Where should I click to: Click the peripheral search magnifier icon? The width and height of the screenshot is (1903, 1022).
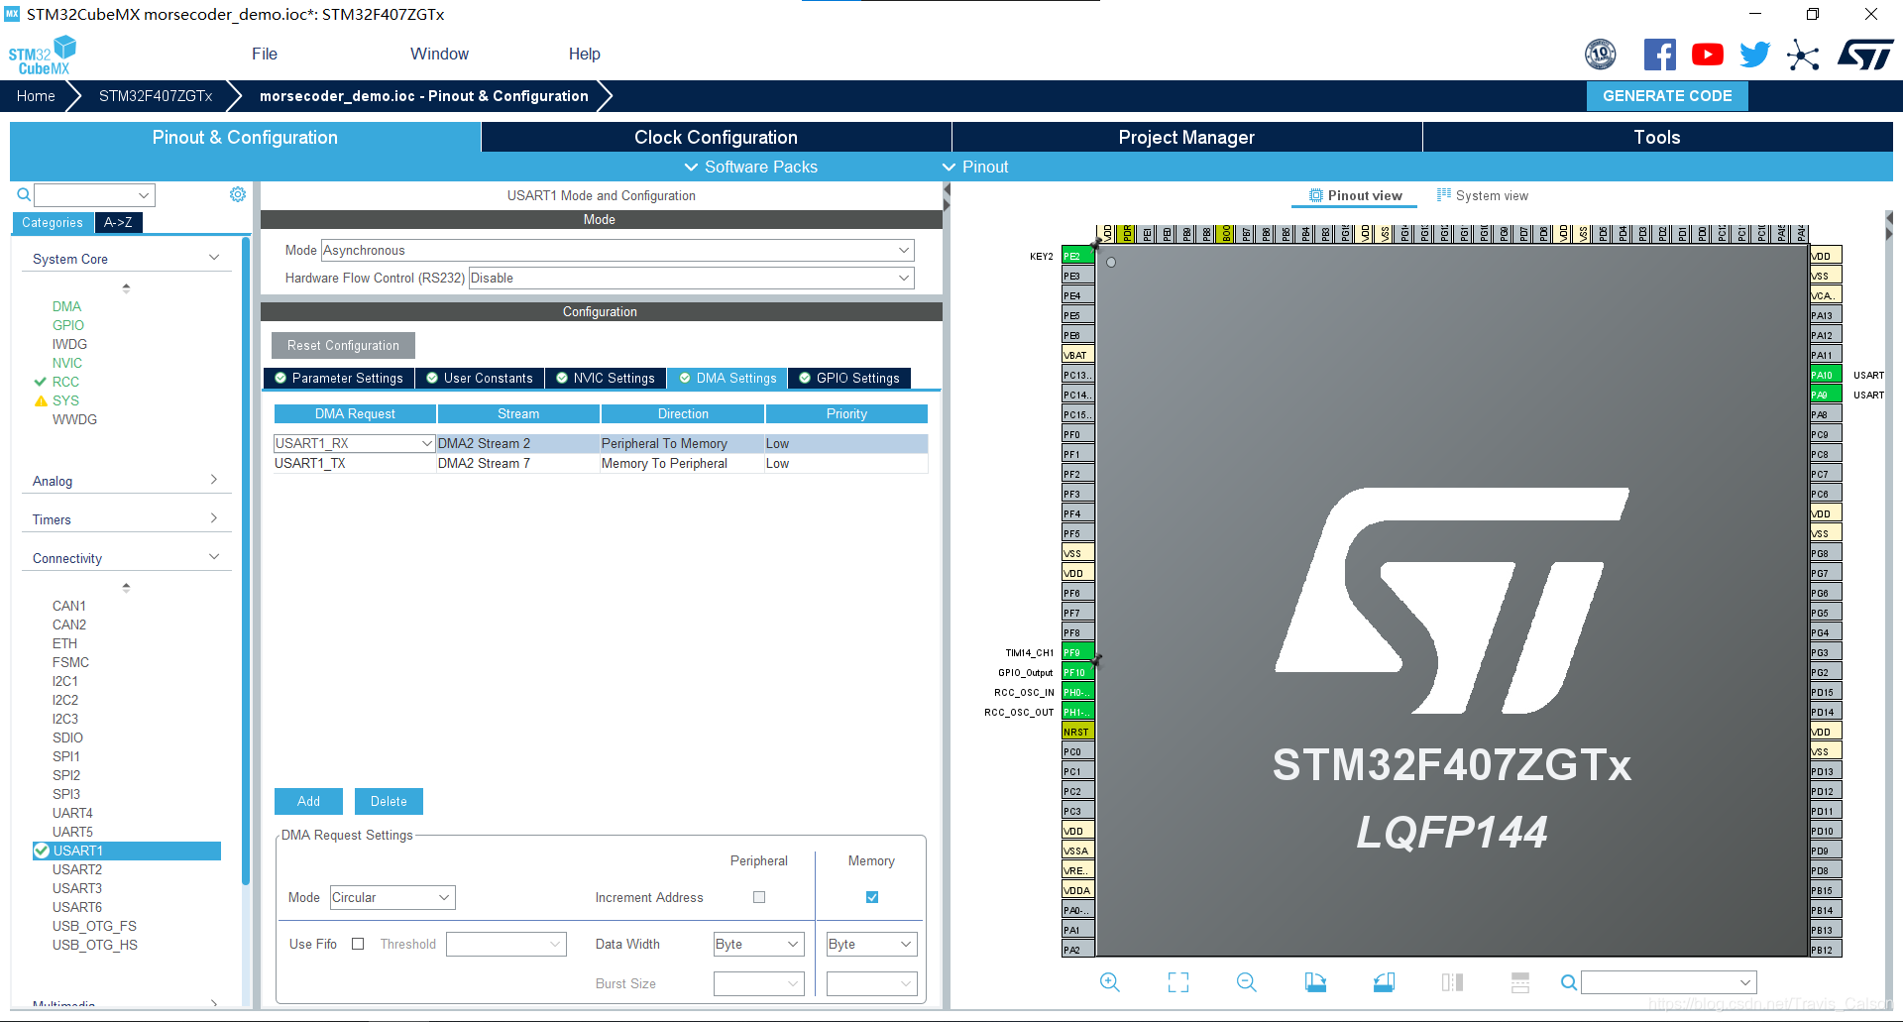pyautogui.click(x=23, y=194)
